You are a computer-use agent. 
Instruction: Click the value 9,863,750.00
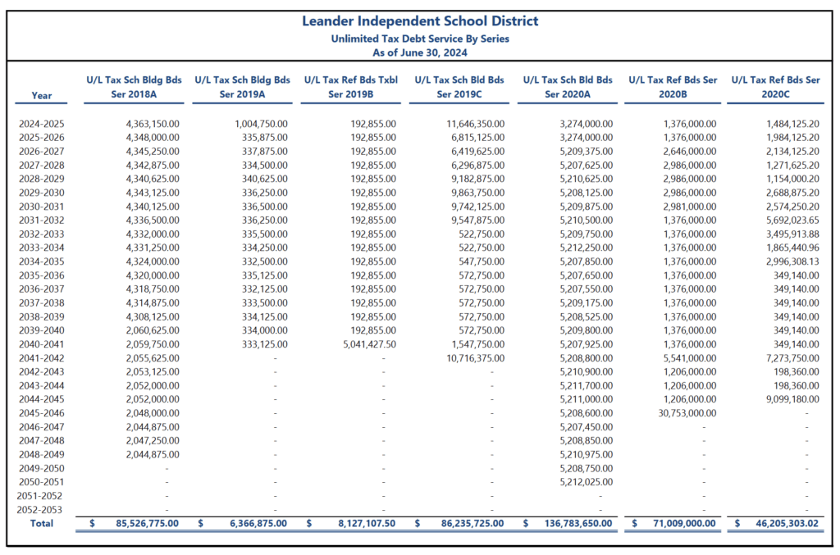click(478, 193)
